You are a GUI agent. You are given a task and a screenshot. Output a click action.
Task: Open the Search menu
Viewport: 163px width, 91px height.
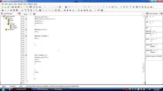11,4
